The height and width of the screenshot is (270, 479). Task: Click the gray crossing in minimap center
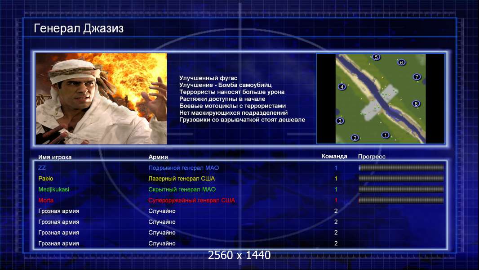[x=380, y=102]
